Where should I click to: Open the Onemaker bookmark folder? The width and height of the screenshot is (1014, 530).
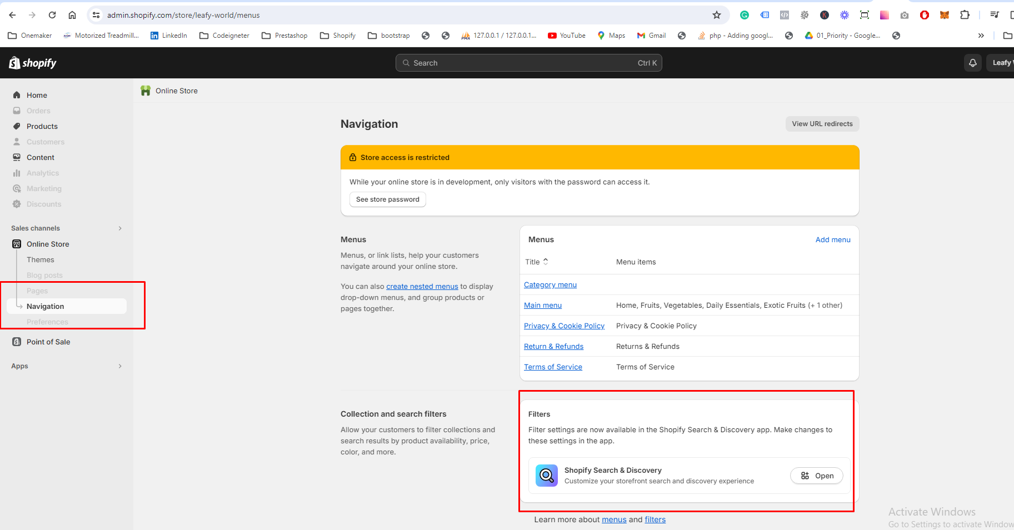point(30,36)
